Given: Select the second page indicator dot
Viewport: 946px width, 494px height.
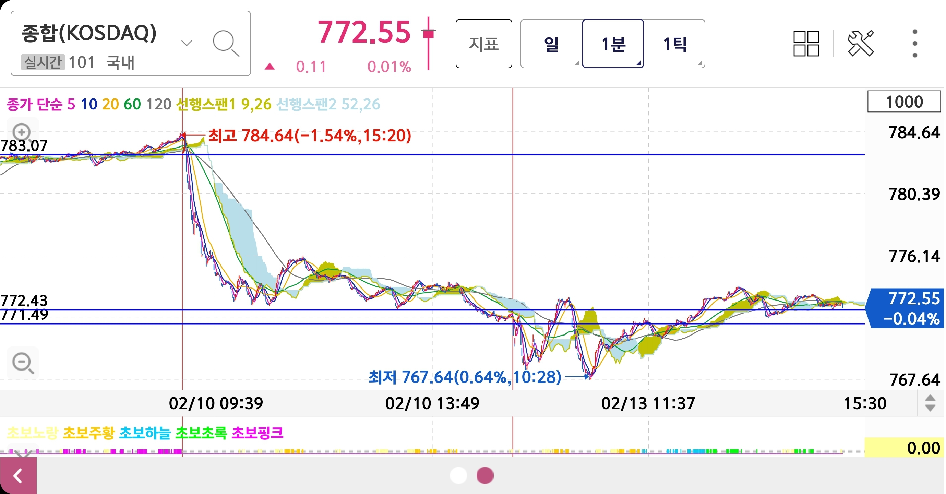Looking at the screenshot, I should (x=485, y=475).
